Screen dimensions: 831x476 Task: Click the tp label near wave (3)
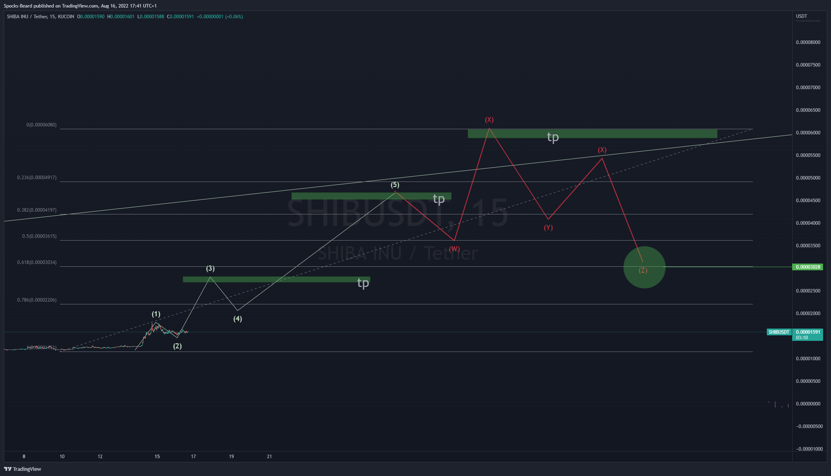363,283
